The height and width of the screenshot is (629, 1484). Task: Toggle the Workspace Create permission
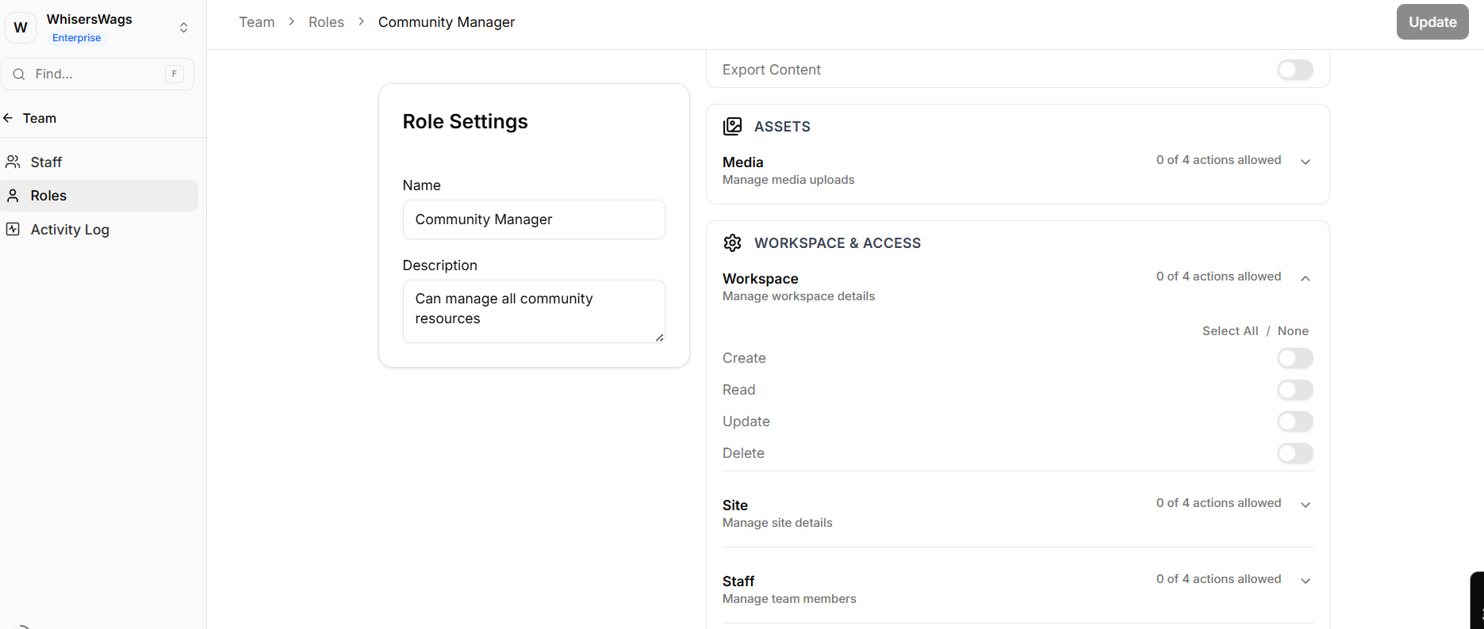pos(1294,358)
